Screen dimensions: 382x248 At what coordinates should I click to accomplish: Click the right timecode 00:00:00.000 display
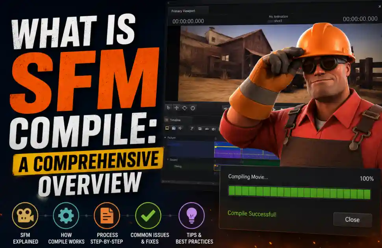360,19
